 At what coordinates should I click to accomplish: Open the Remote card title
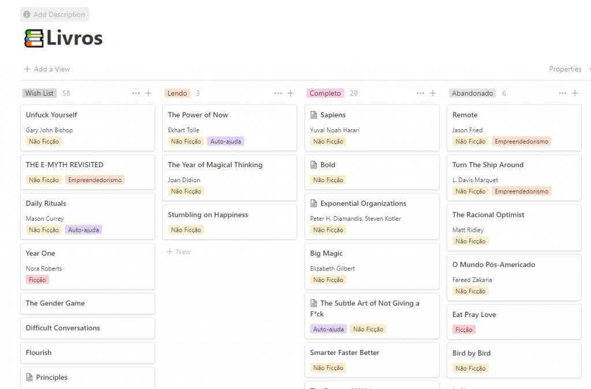coord(465,115)
